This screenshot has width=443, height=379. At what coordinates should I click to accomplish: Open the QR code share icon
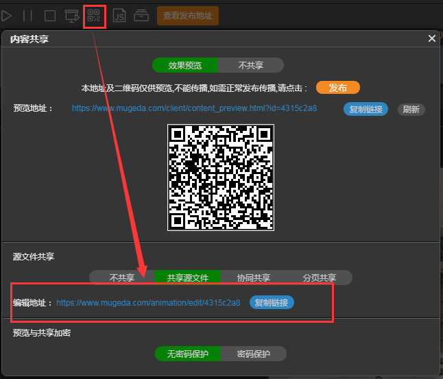[94, 16]
